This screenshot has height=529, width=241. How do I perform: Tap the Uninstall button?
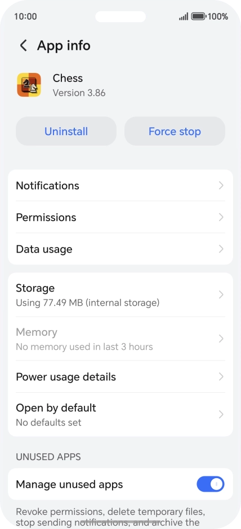[x=66, y=131]
